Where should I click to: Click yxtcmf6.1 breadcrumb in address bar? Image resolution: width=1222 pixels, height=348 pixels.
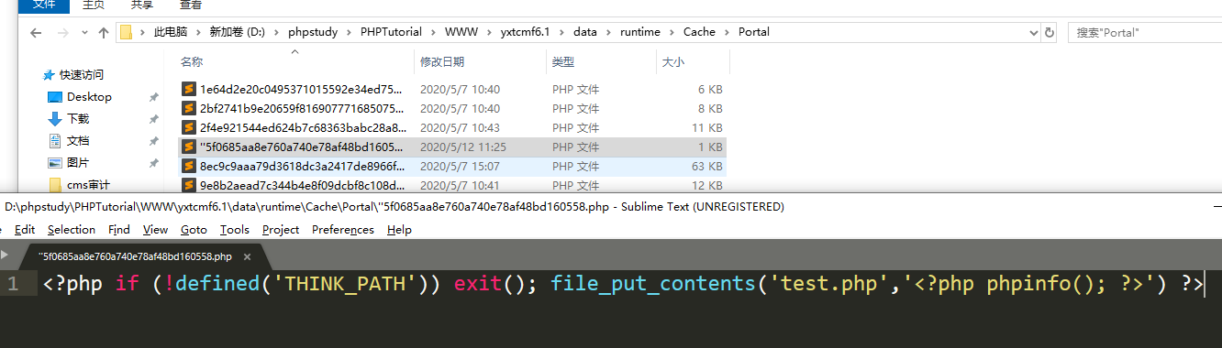coord(525,32)
